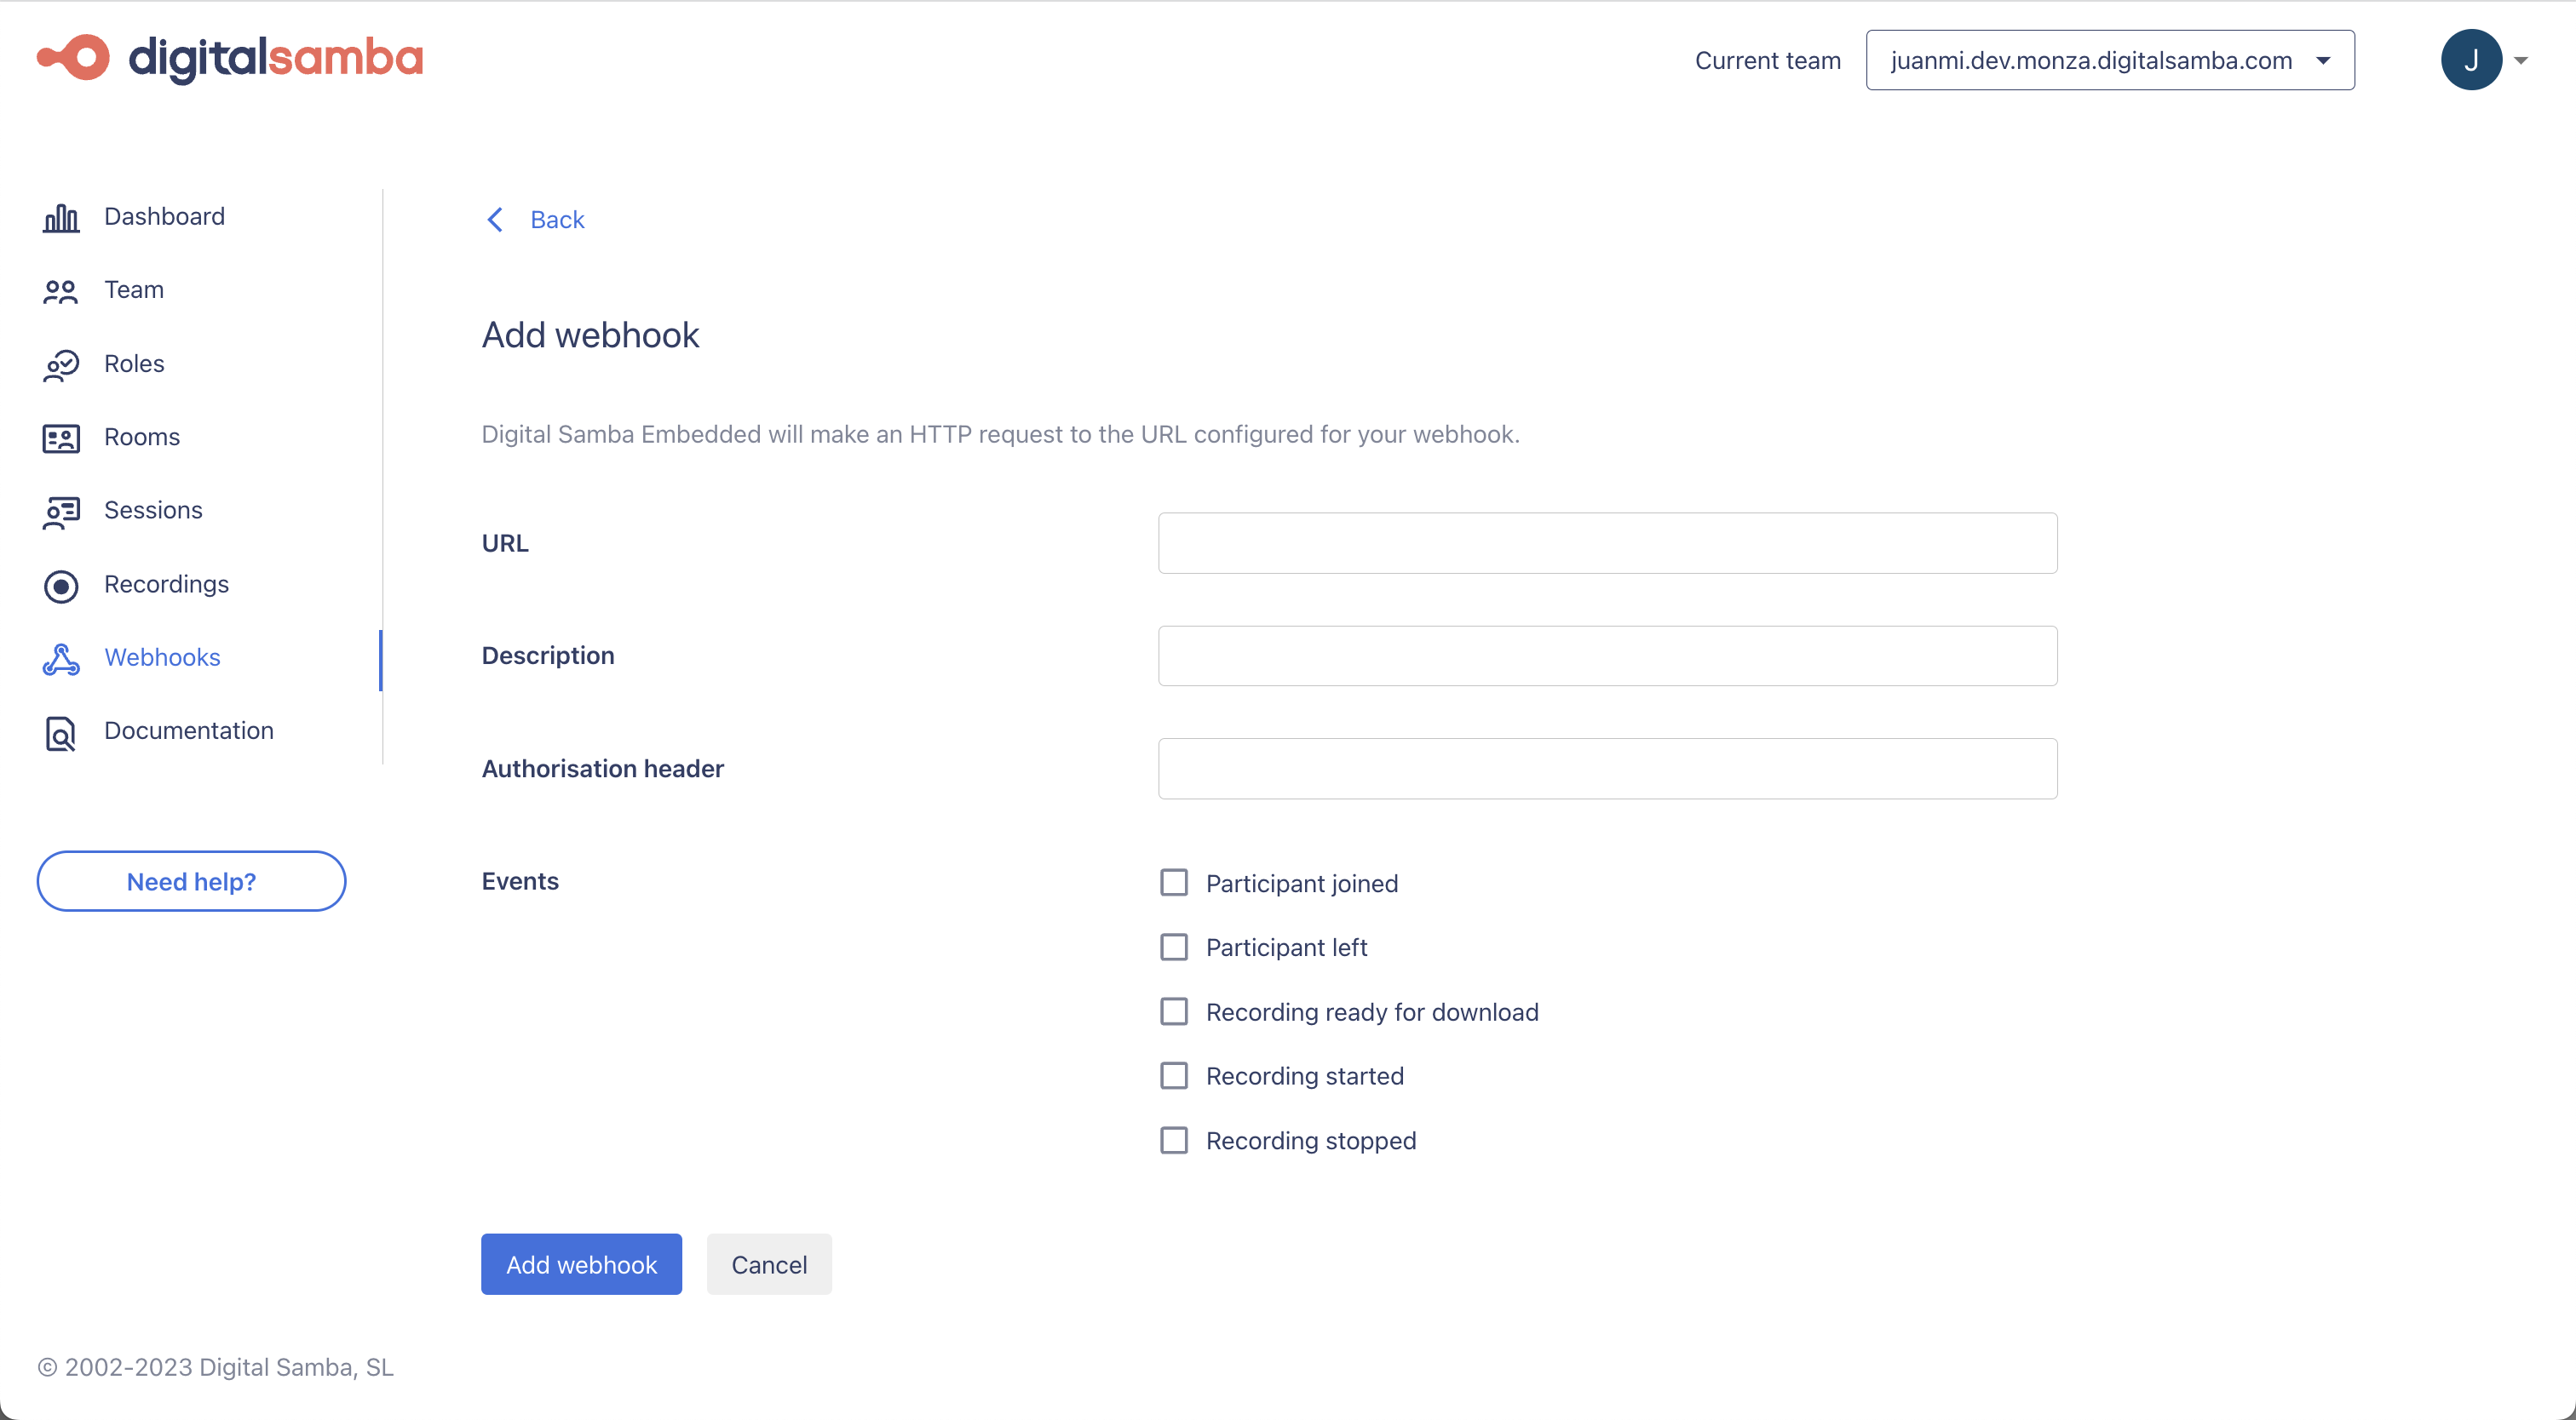Click the Recordings circle icon
Viewport: 2576px width, 1420px height.
point(61,586)
